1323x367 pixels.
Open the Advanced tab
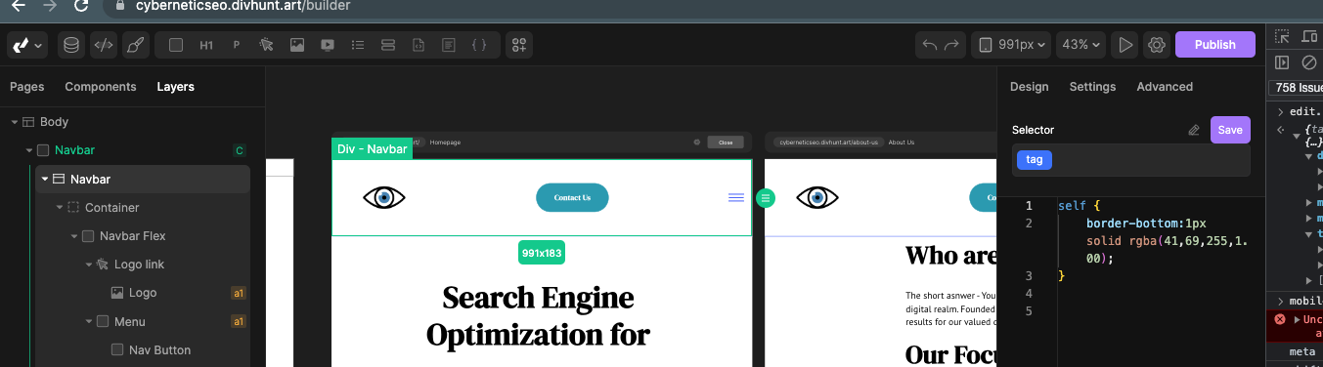click(1165, 87)
